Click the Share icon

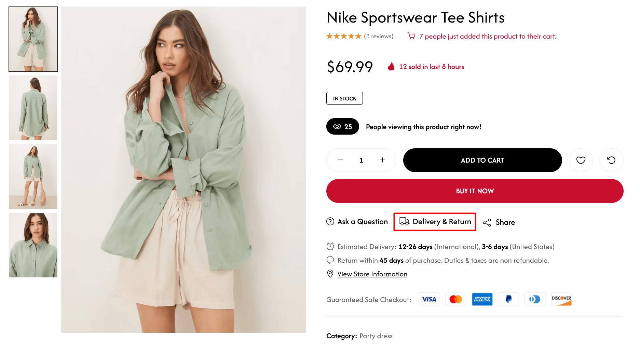(x=487, y=223)
